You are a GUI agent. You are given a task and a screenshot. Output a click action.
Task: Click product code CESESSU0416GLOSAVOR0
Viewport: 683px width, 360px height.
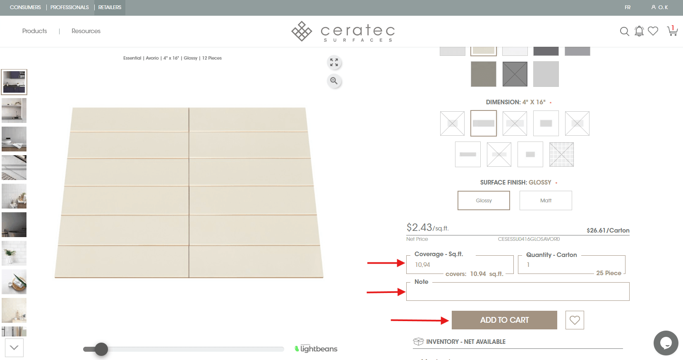click(529, 239)
